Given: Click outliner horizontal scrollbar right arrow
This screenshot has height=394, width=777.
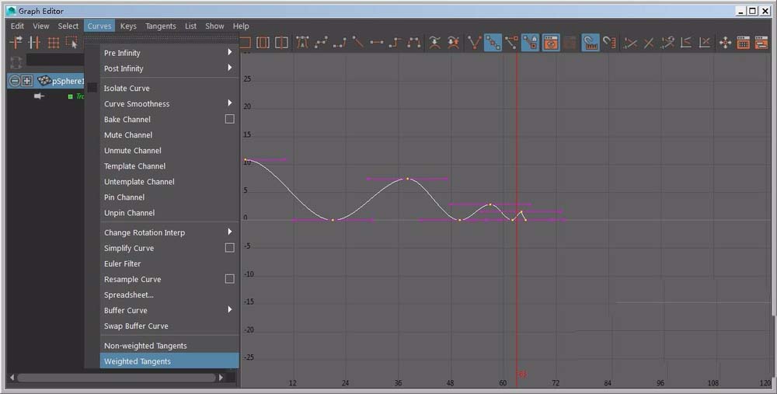Looking at the screenshot, I should click(221, 377).
